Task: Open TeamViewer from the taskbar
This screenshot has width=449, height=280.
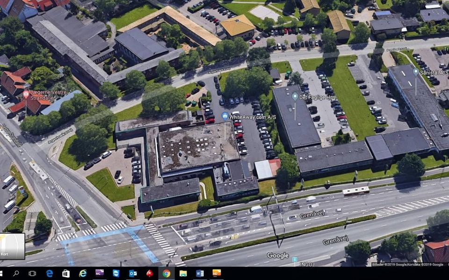Action: click(x=116, y=273)
